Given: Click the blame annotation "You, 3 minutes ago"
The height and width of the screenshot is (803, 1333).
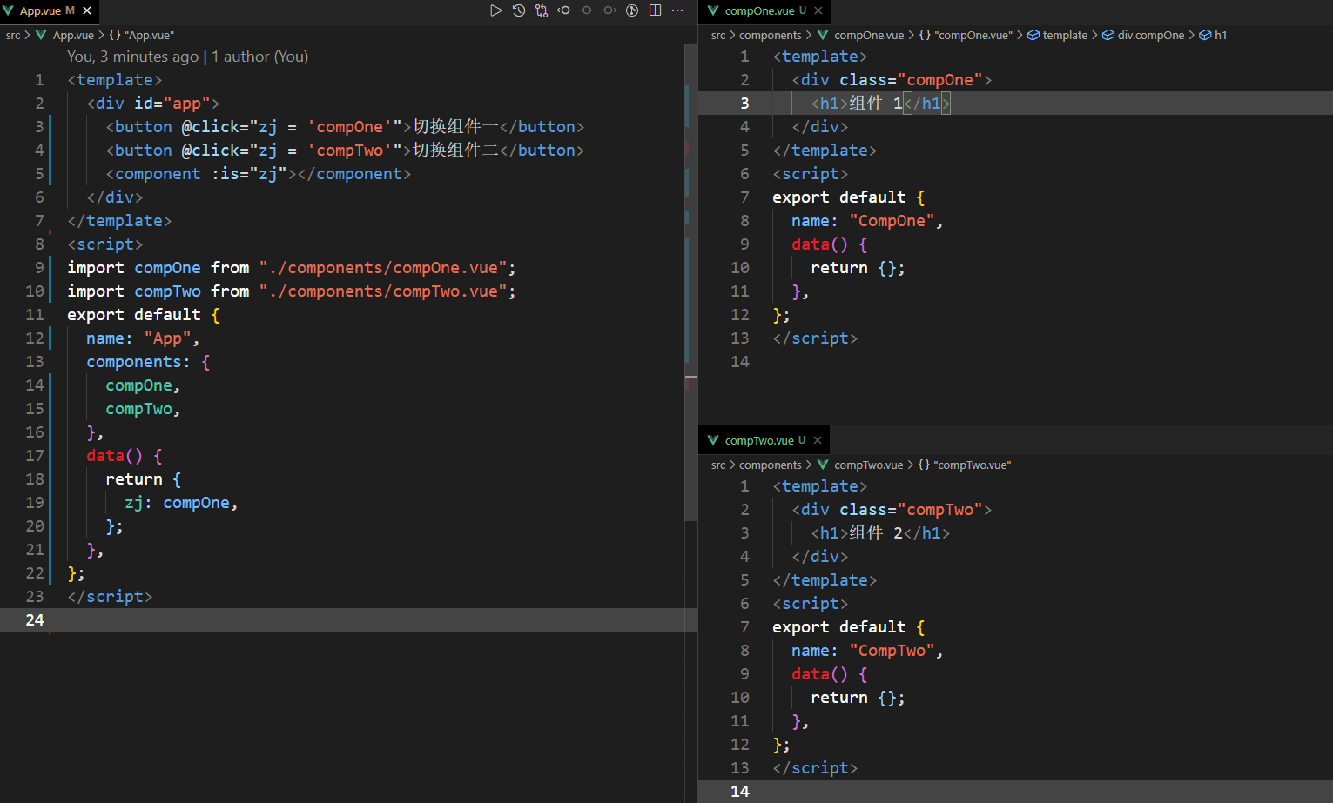Looking at the screenshot, I should pos(133,57).
